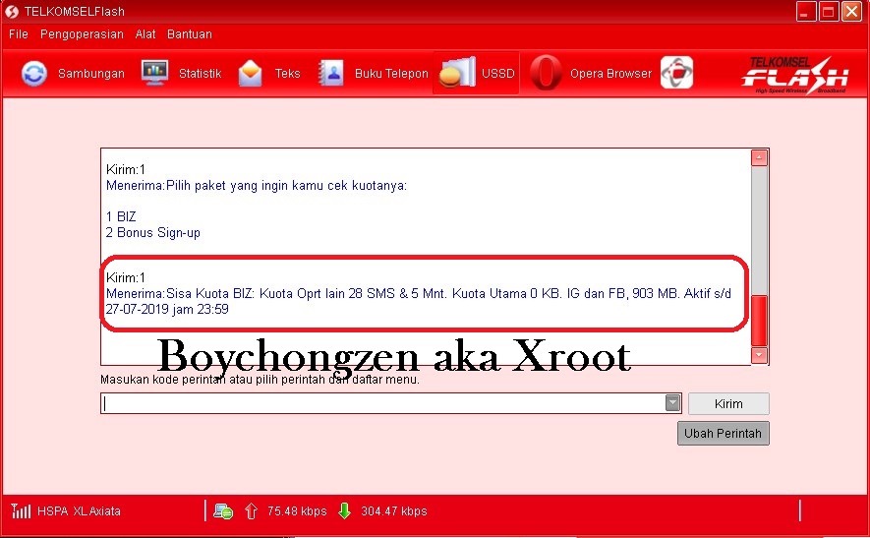This screenshot has width=870, height=538.
Task: Click the 'Masukan kode perintah' instruction label
Action: (260, 380)
